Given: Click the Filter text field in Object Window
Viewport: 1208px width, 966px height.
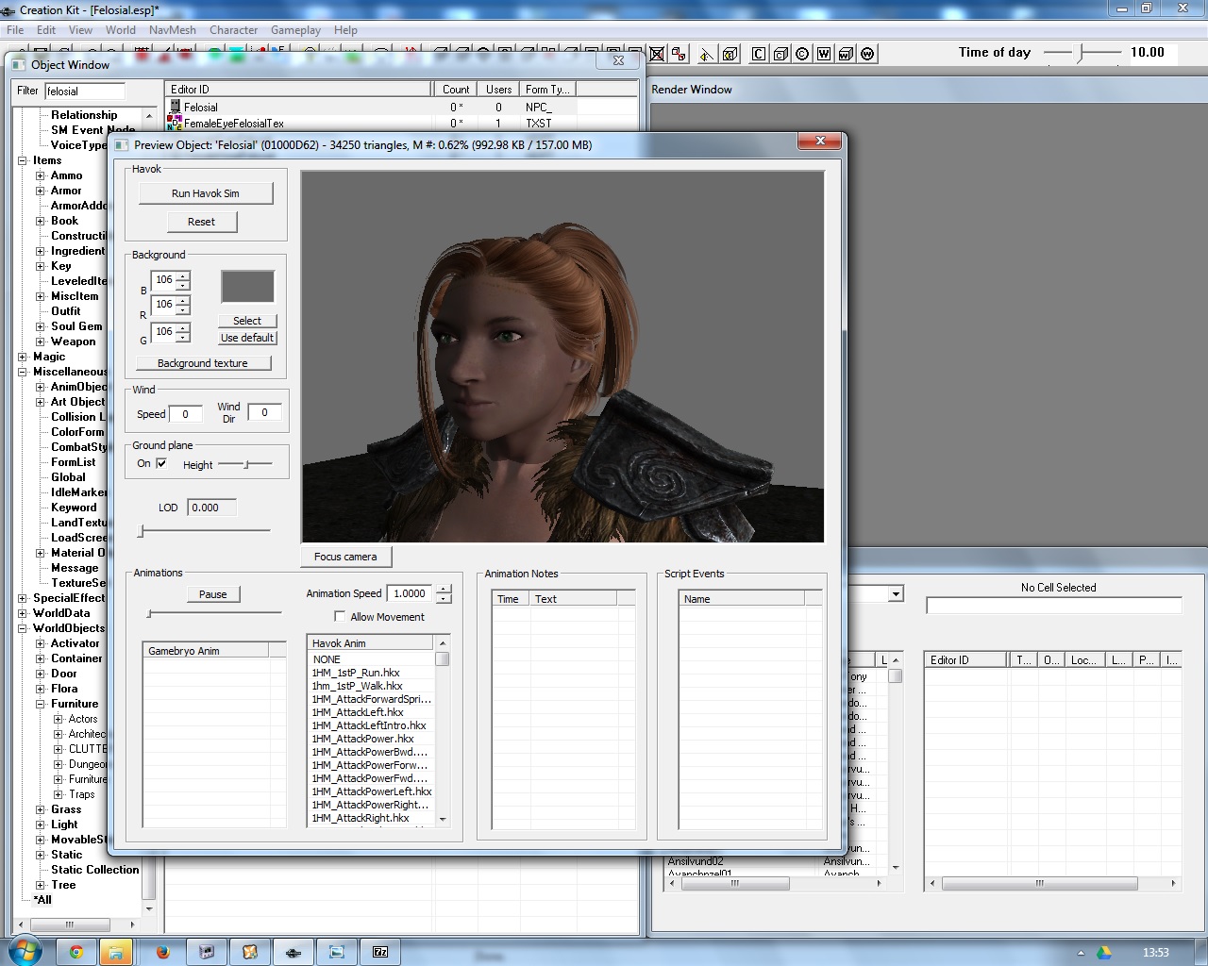Looking at the screenshot, I should tap(85, 92).
